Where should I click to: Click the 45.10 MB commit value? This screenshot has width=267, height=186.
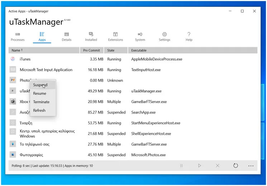tap(96, 155)
